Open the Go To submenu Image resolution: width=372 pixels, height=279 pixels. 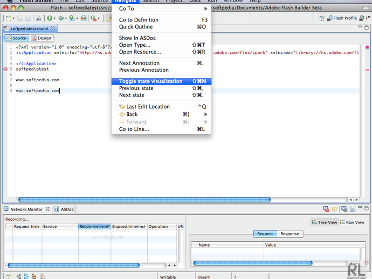click(161, 9)
